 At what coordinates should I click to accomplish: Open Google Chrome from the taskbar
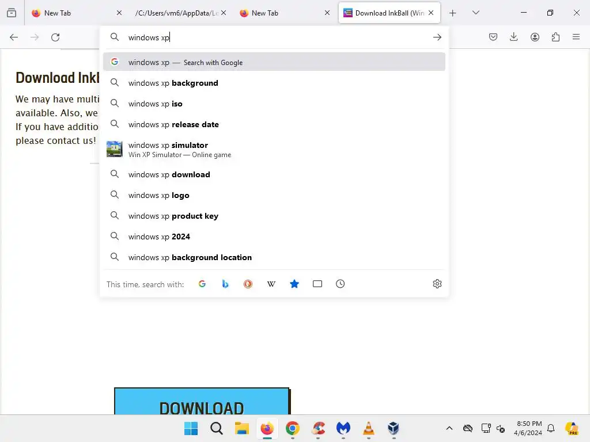click(x=292, y=428)
